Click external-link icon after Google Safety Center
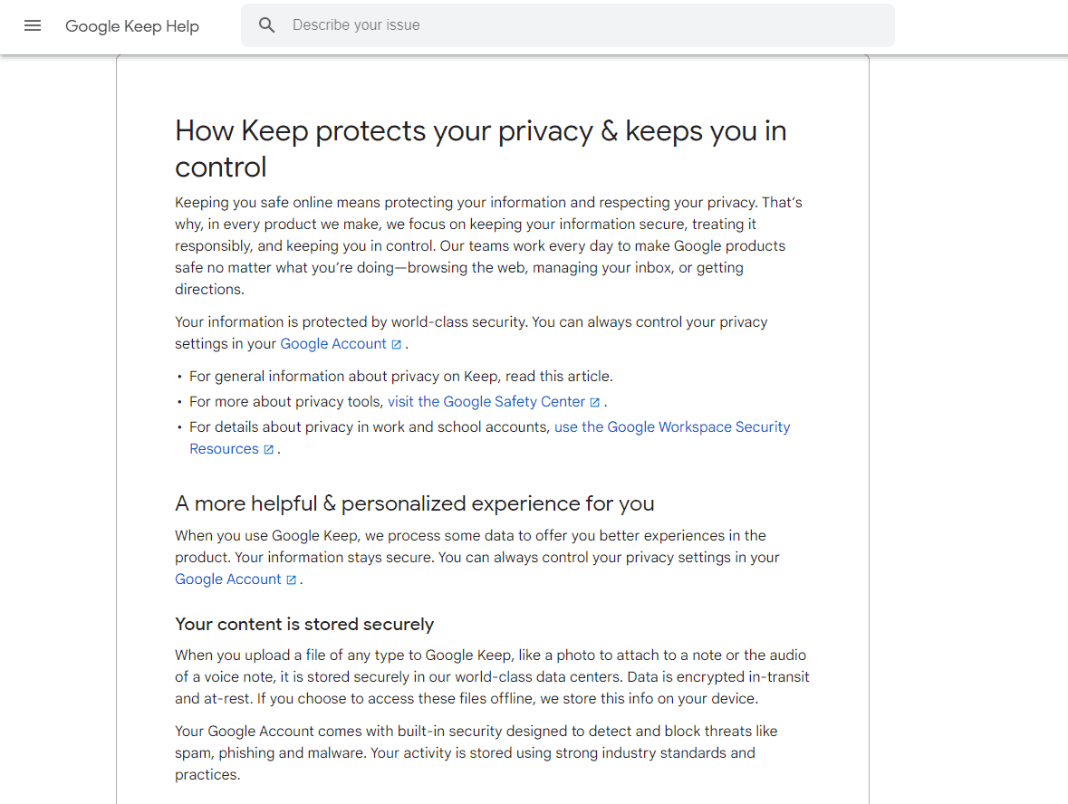1068x804 pixels. point(594,402)
